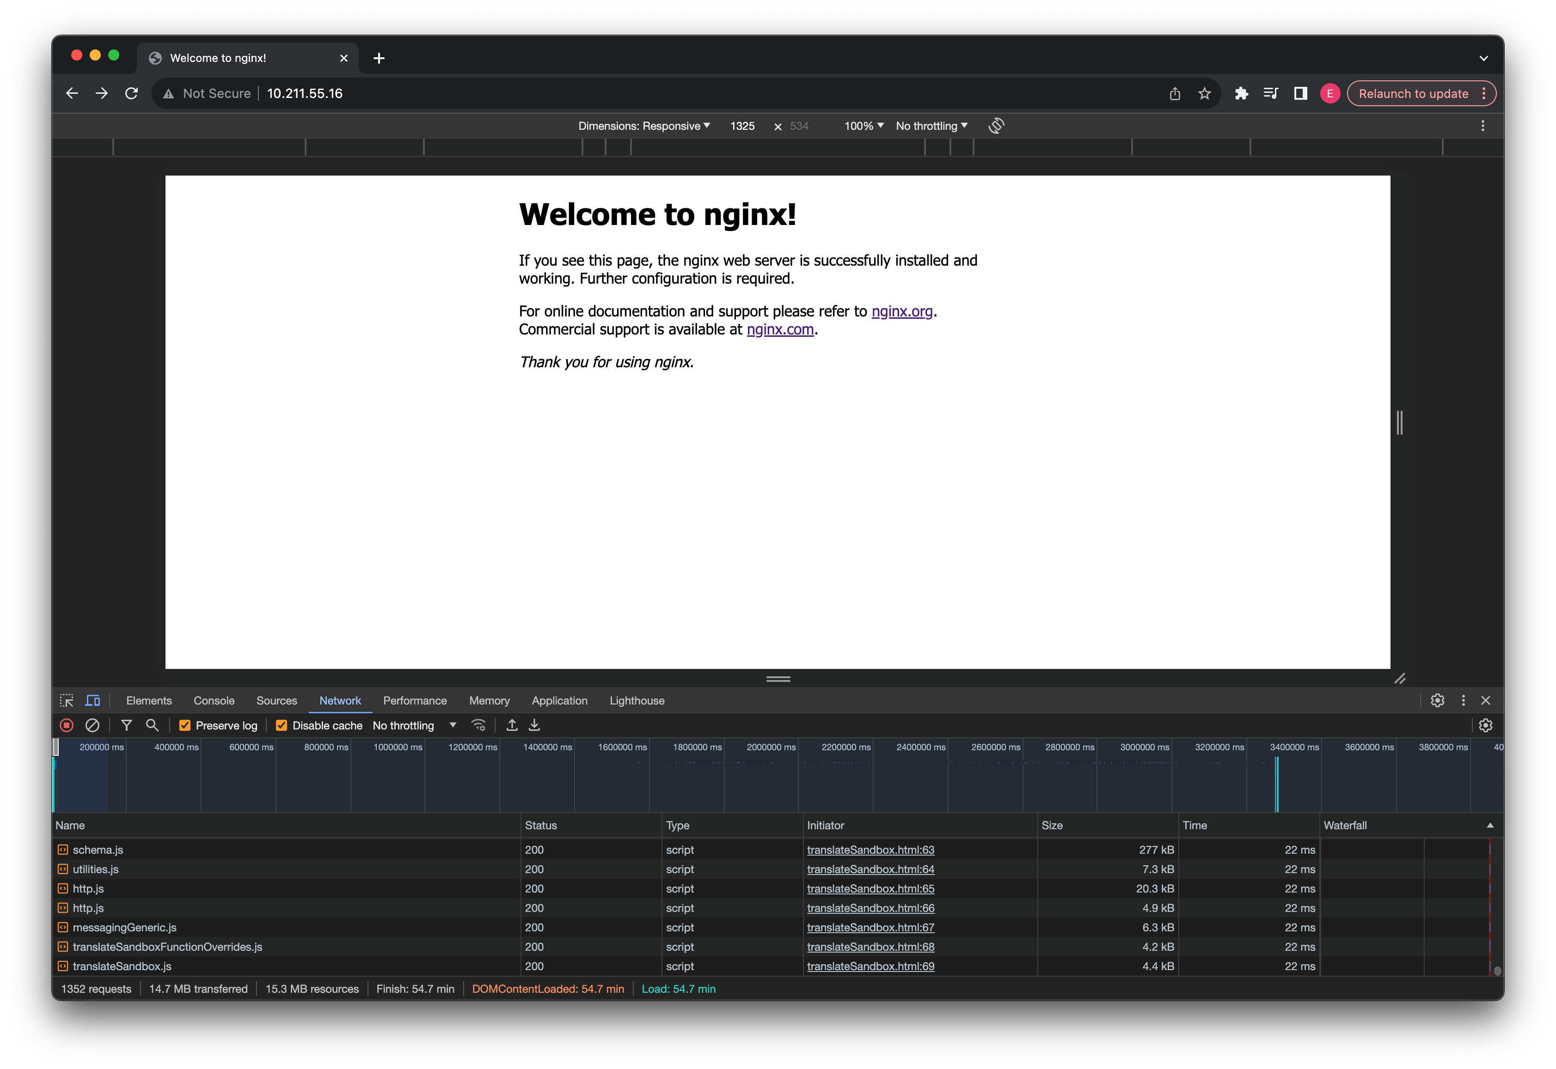The height and width of the screenshot is (1069, 1556).
Task: Grab the viewport bottom edge resize handle
Action: click(x=778, y=679)
